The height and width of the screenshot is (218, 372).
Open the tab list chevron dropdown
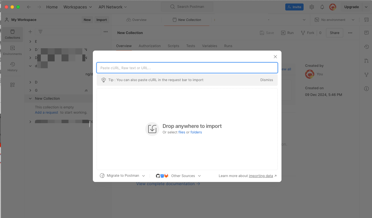(304, 20)
